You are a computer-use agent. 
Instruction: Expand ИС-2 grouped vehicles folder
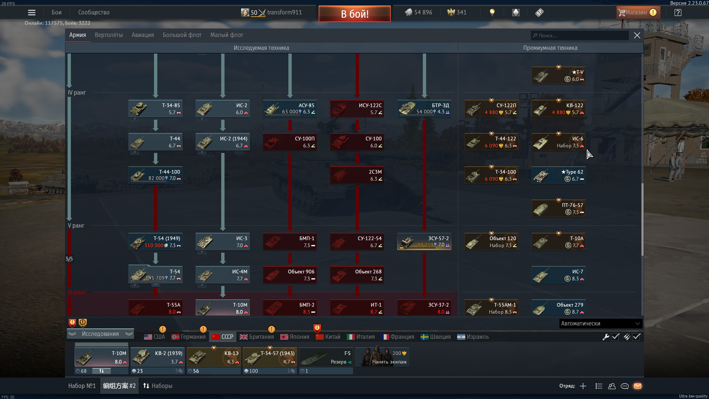pyautogui.click(x=202, y=119)
